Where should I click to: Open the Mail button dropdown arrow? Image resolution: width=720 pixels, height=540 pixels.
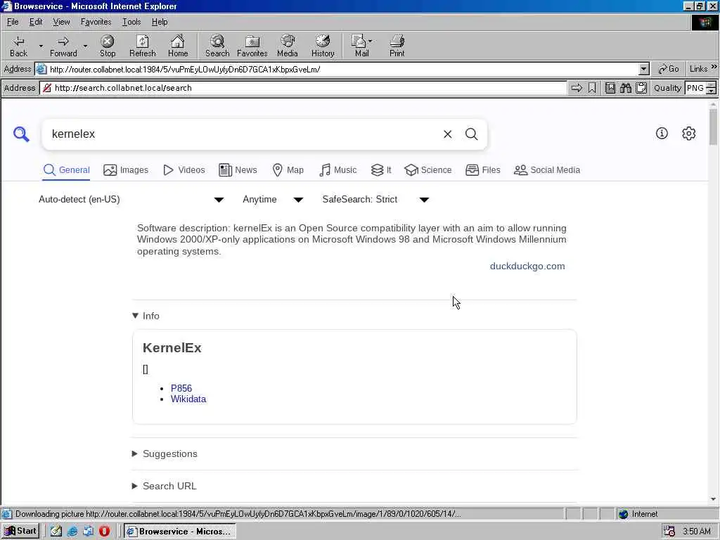[370, 41]
